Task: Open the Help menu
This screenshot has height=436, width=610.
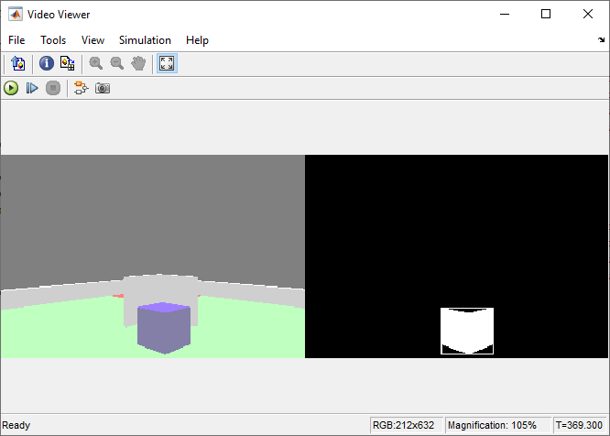Action: point(197,40)
